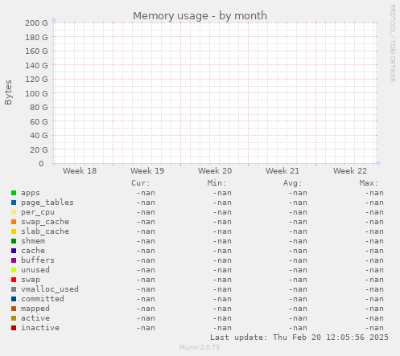Image resolution: width=400 pixels, height=356 pixels.
Task: Click the Munin 2.0.73 version text
Action: coord(200,347)
